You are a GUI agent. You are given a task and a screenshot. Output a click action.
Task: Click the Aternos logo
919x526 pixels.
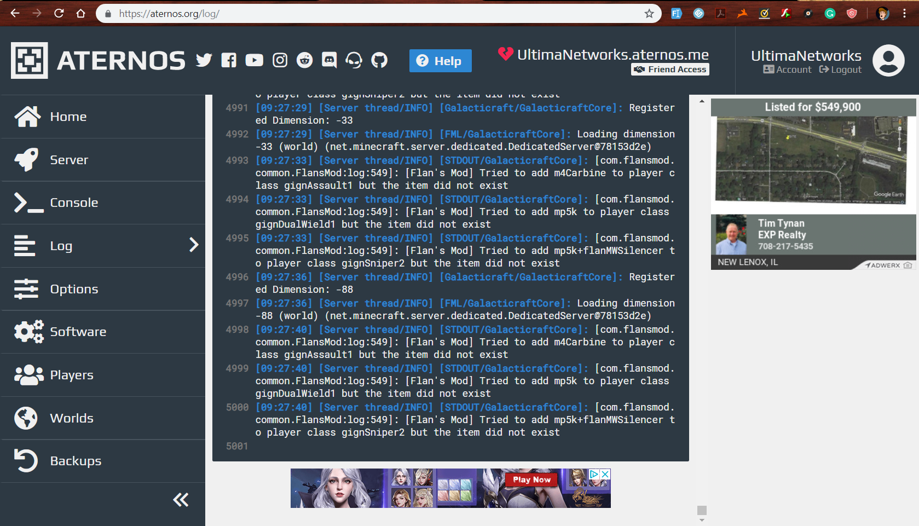[99, 60]
